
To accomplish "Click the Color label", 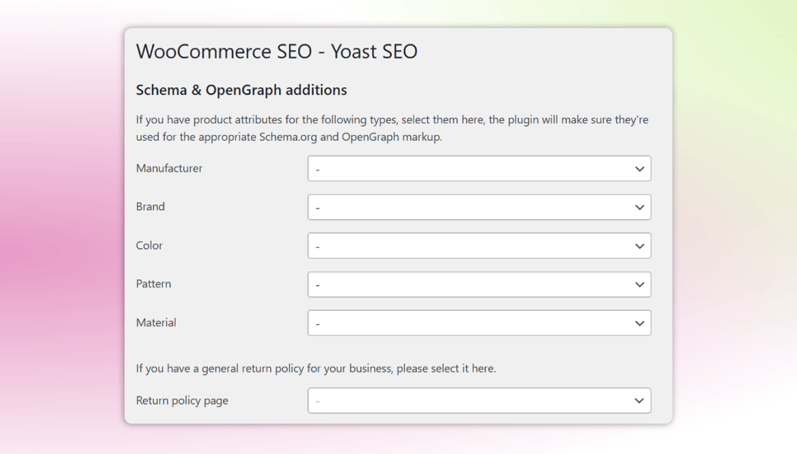I will coord(149,246).
